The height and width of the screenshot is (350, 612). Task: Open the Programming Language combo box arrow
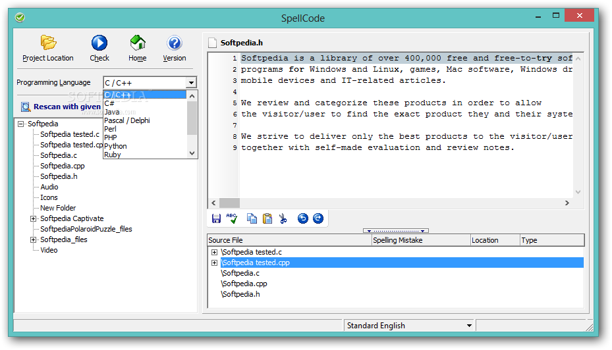click(191, 83)
